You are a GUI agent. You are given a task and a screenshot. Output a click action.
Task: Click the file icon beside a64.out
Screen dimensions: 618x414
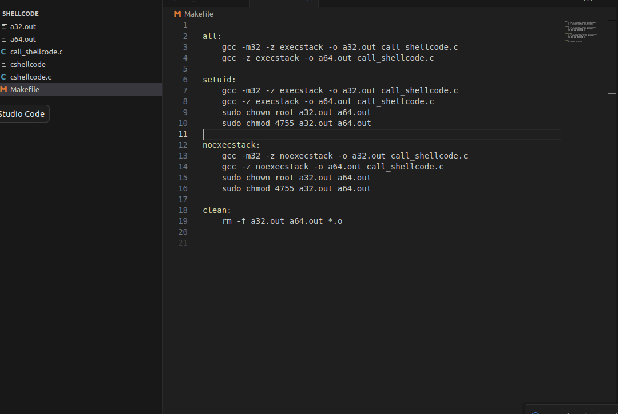(5, 39)
